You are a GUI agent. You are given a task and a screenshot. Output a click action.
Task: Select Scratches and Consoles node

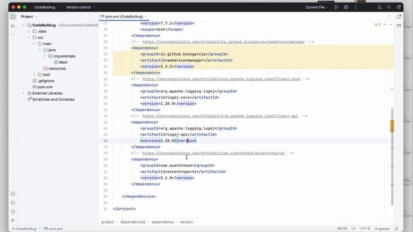(x=51, y=99)
